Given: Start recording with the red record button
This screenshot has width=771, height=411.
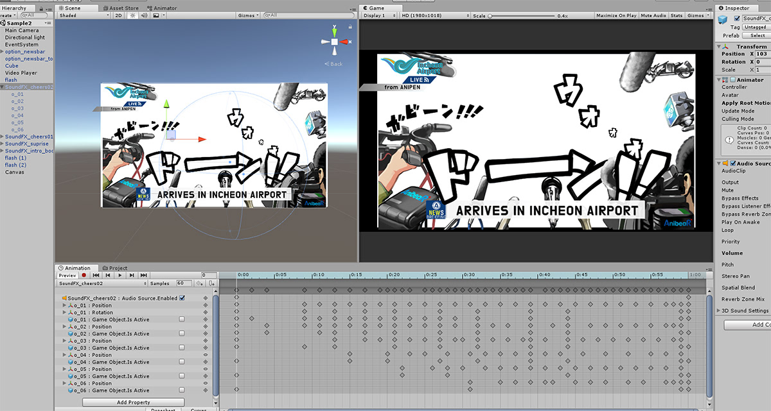Looking at the screenshot, I should point(84,275).
